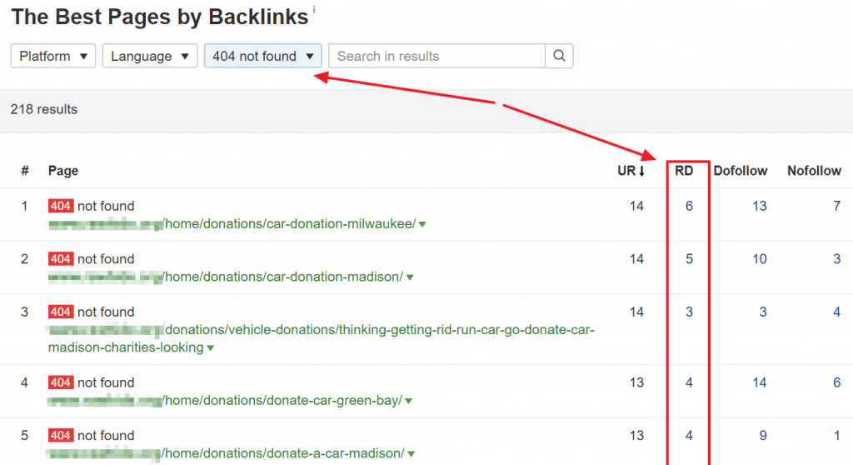Expand donate-car-green-bay URL arrow menu

click(x=409, y=402)
